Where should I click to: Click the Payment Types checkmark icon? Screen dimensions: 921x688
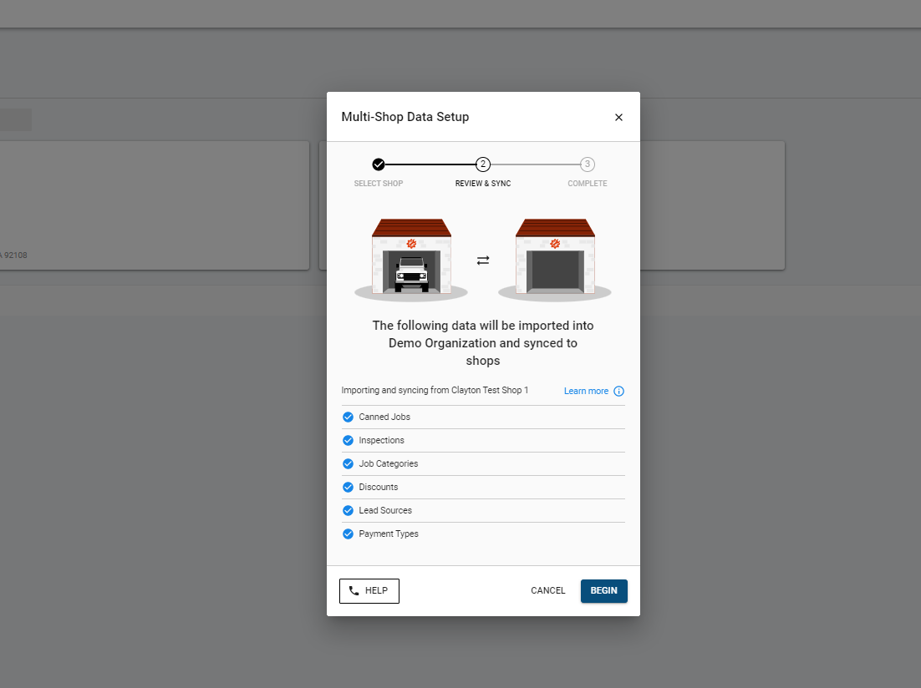click(x=348, y=534)
